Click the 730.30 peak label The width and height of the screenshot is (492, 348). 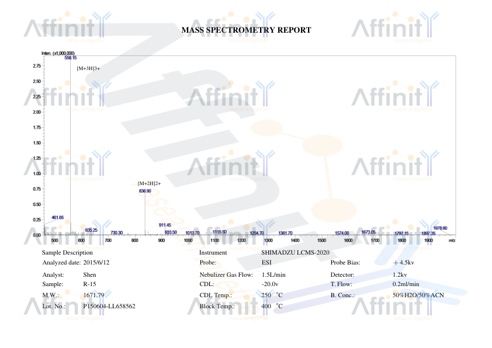tap(116, 232)
